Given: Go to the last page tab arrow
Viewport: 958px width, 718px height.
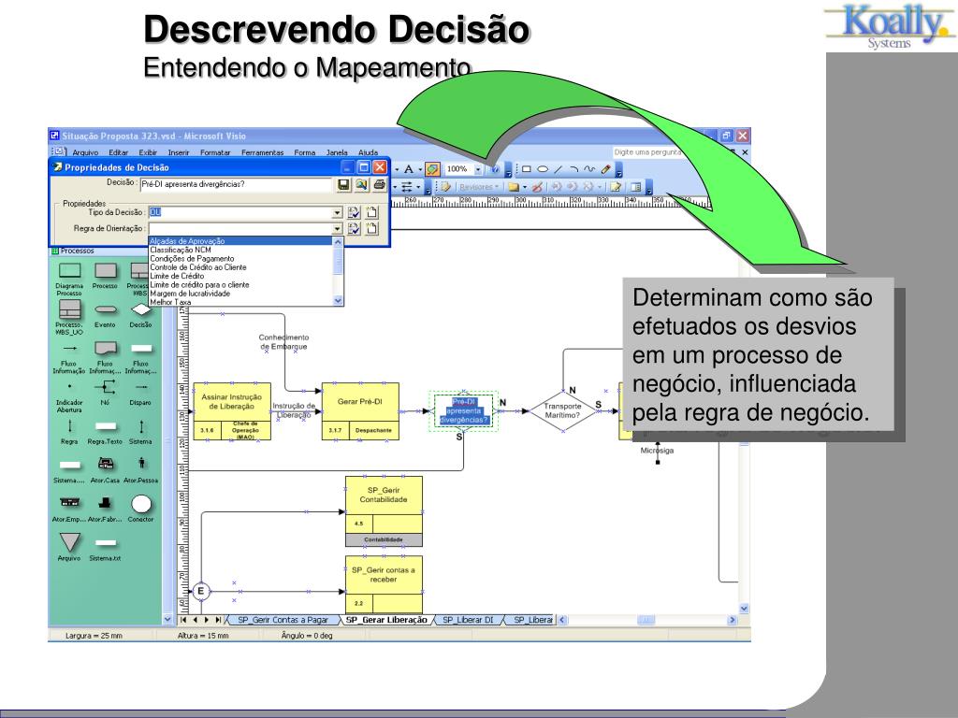Looking at the screenshot, I should click(218, 620).
